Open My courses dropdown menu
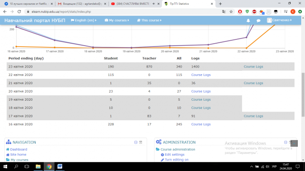 [117, 20]
